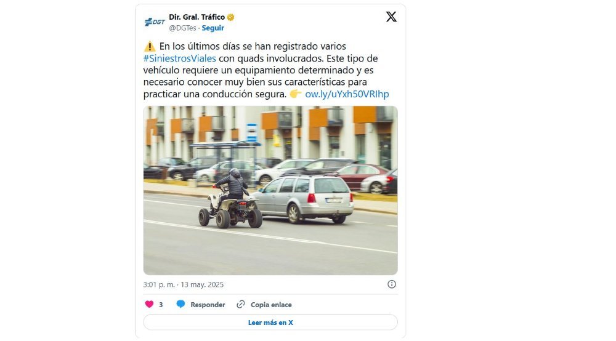Screen dimensions: 616x341
Task: Open the ow.ly/uYxh50VRIhp link
Action: (347, 94)
